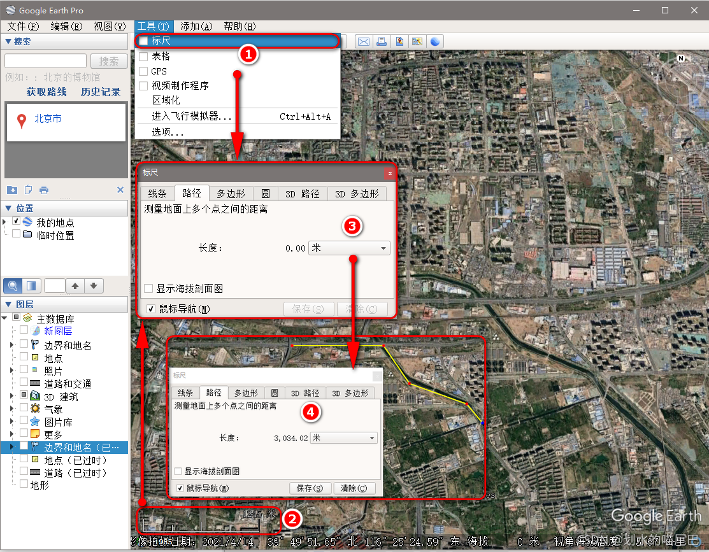Click 保存(S) in the 3,034.02 ruler dialog

click(310, 488)
